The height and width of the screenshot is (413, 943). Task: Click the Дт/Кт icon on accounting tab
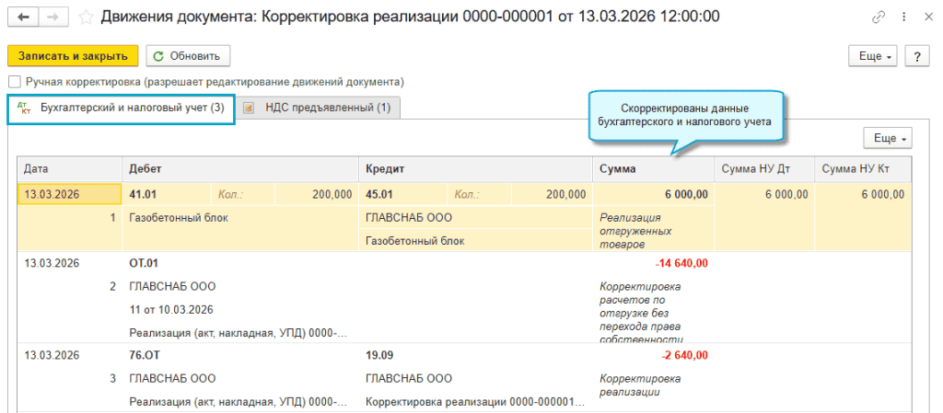(25, 109)
